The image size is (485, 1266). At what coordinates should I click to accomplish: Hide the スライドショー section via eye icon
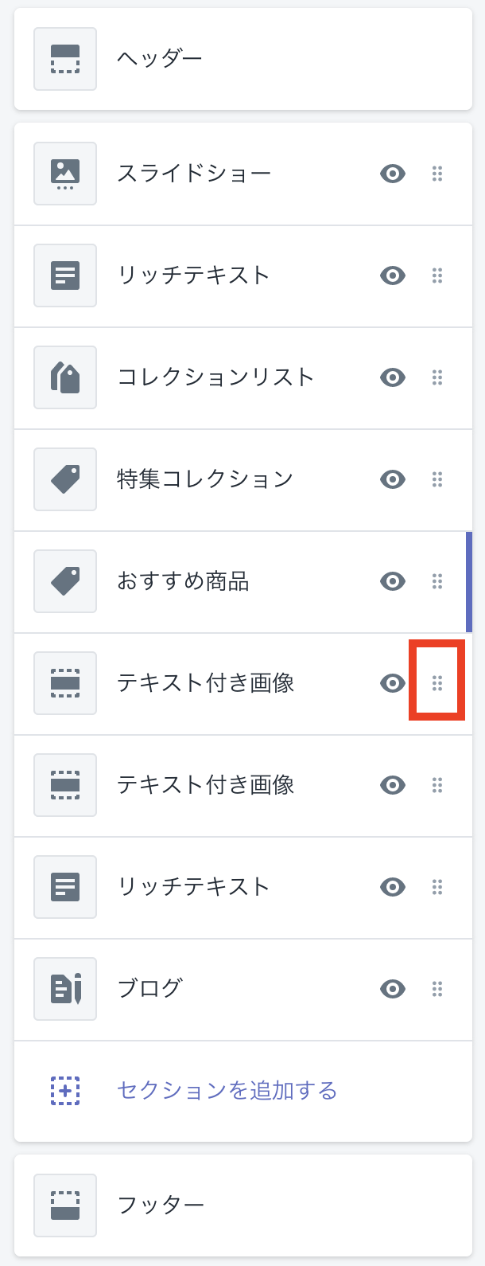point(393,174)
